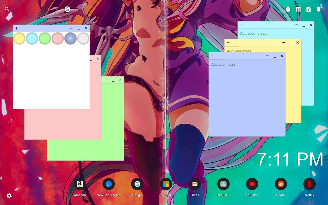Click the trash can icon
The height and width of the screenshot is (205, 328).
point(319,9)
